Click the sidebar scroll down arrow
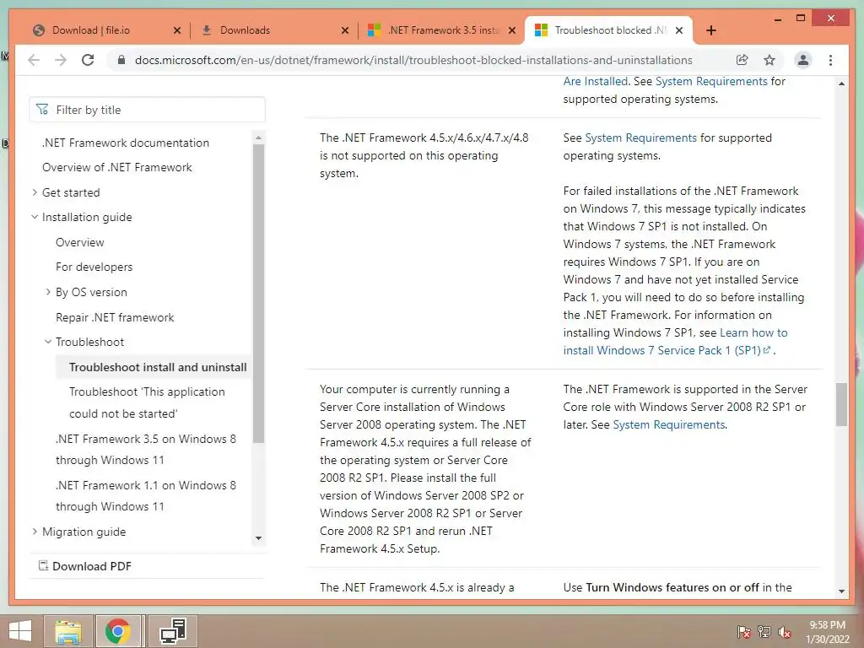Screen dimensions: 864x648 258,538
